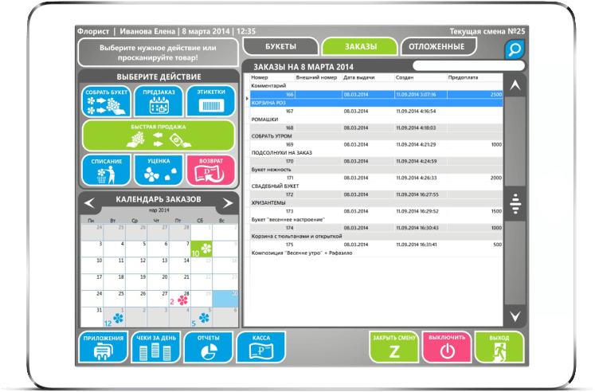
Task: Go to previous month in order calendar
Action: tap(89, 203)
